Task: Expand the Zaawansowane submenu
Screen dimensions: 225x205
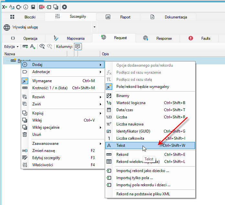Action: click(x=63, y=144)
